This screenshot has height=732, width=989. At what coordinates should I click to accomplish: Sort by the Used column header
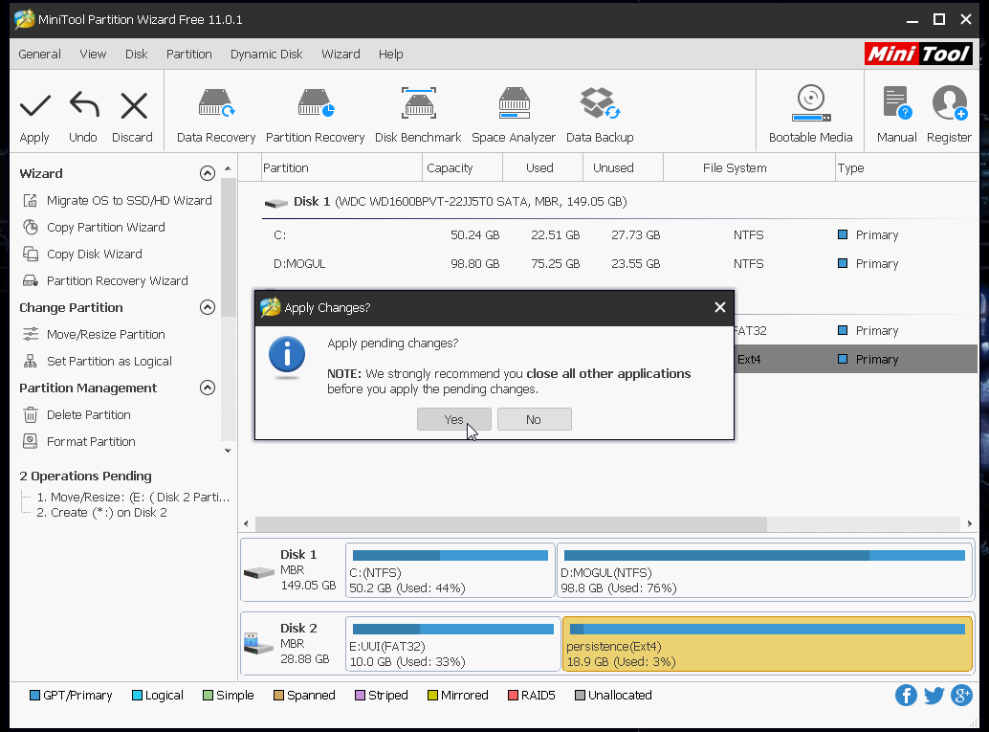tap(542, 167)
